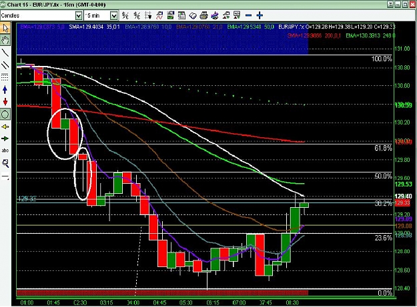Toggle the ellipse drawing tool

click(x=5, y=115)
